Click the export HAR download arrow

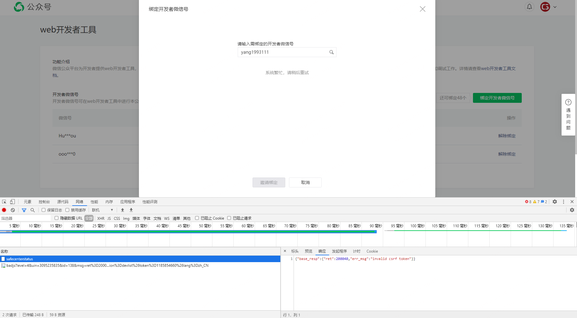click(131, 210)
